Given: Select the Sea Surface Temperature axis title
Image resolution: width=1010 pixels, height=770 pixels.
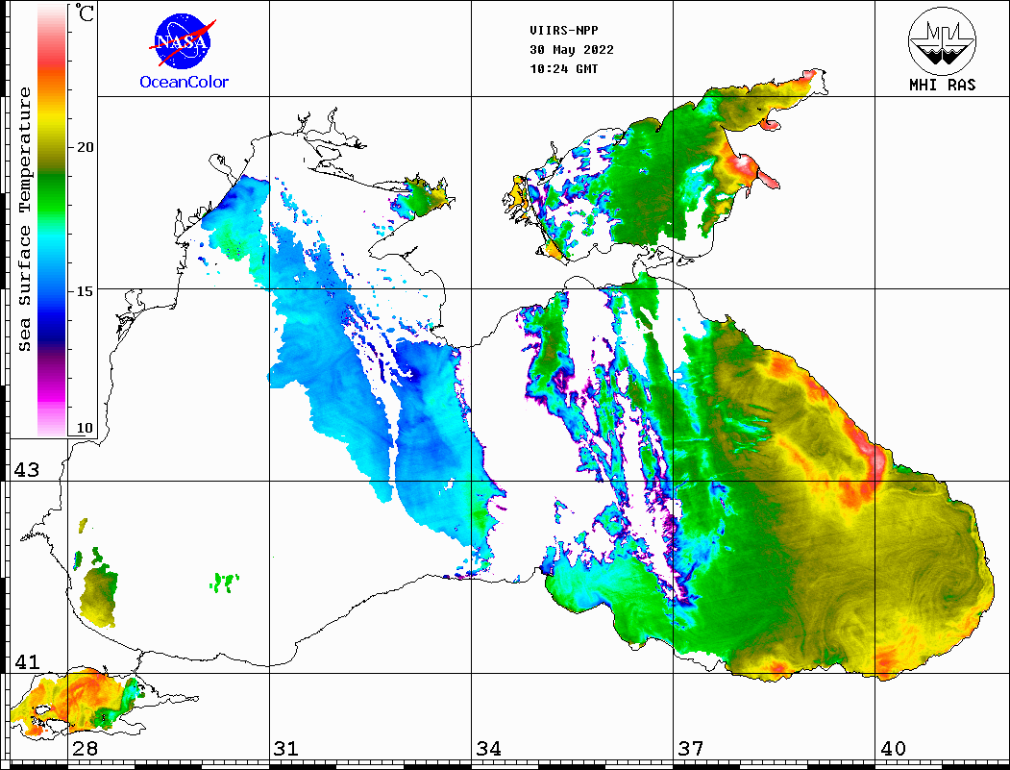Looking at the screenshot, I should (x=25, y=219).
